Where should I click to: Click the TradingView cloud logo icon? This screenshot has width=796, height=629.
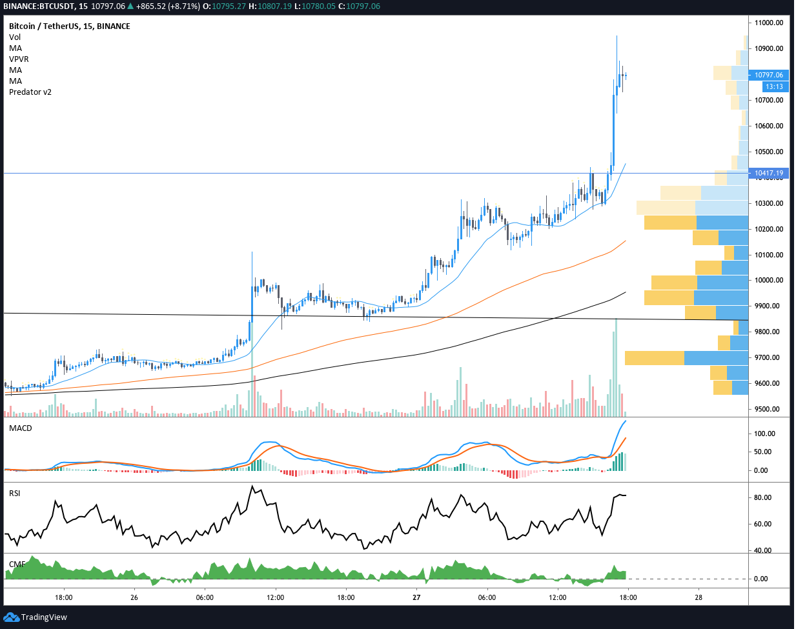[x=12, y=617]
